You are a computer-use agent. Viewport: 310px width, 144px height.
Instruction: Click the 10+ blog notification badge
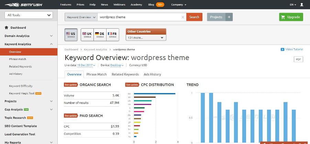click(x=160, y=4)
